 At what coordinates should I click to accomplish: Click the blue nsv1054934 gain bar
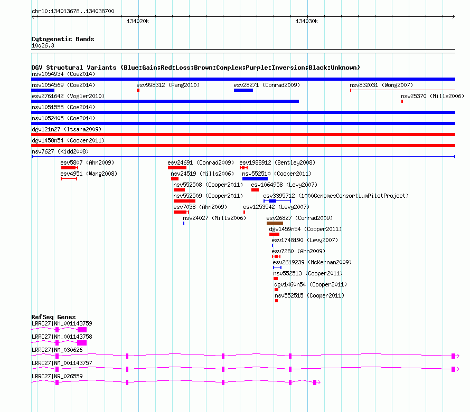[243, 79]
